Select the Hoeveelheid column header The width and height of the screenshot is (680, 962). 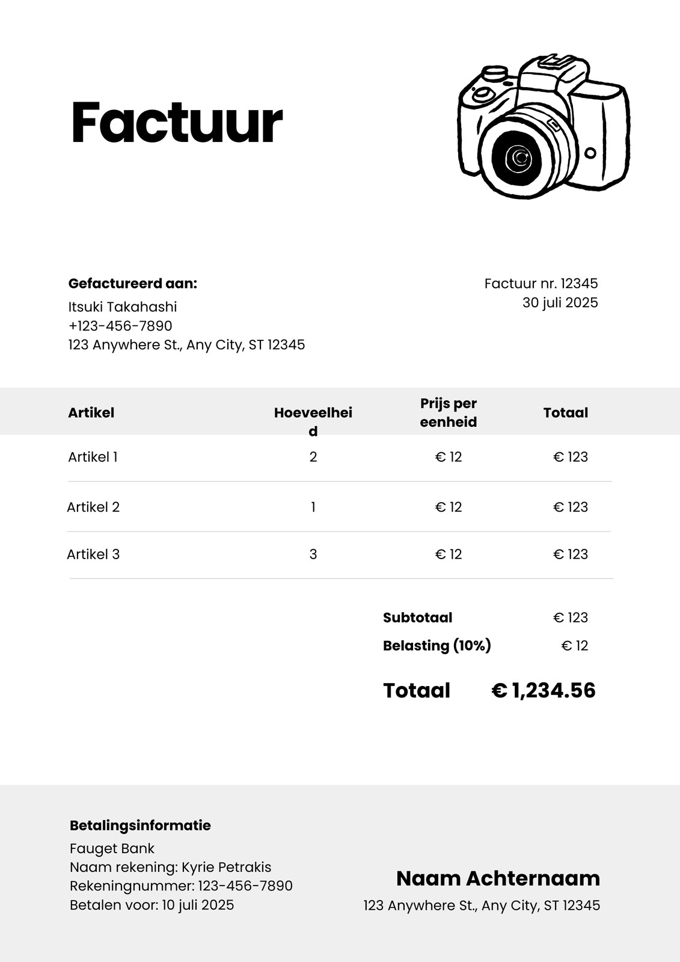coord(313,421)
